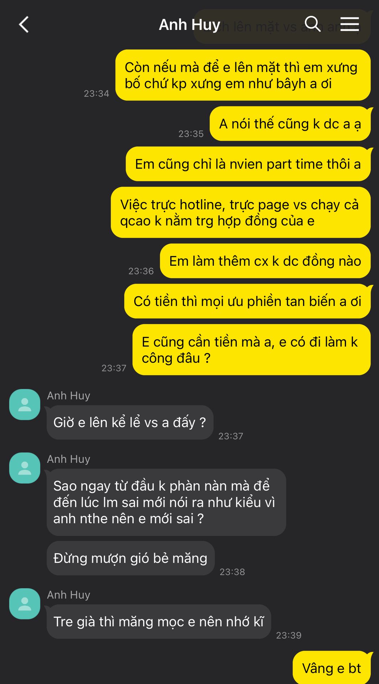
Task: Tap bubble 'E cũng cần tiền mà a'
Action: [x=251, y=349]
